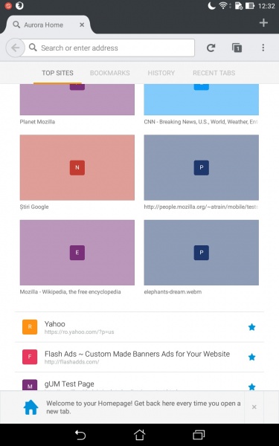
Task: Toggle the bookmark star for Flash Ads
Action: point(251,357)
